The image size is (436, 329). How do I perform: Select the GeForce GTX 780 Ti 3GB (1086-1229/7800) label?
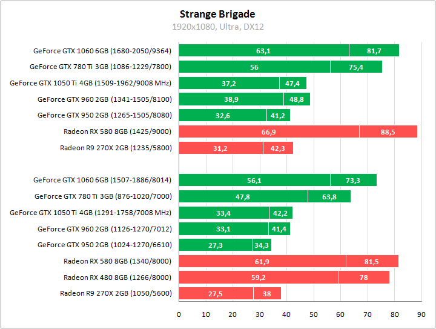pyautogui.click(x=101, y=67)
